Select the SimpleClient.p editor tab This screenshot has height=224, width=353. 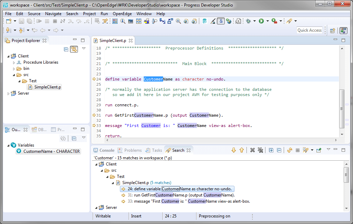coord(113,41)
